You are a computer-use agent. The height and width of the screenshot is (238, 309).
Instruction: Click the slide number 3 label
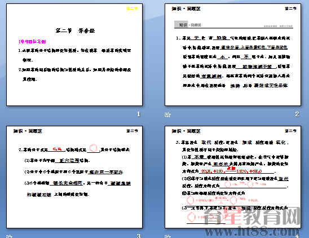[139, 236]
